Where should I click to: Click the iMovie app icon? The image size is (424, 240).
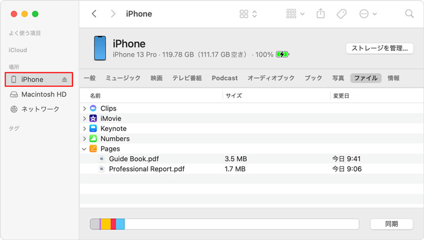click(x=93, y=118)
